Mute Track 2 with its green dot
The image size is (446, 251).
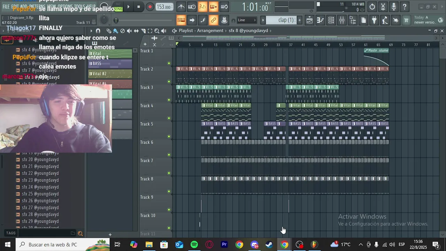[169, 82]
